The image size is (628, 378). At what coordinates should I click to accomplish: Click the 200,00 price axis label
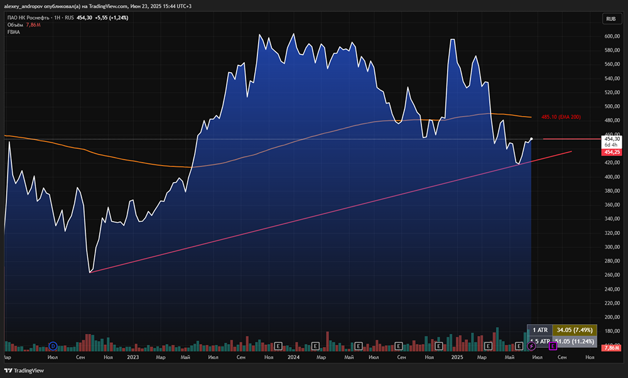[612, 317]
